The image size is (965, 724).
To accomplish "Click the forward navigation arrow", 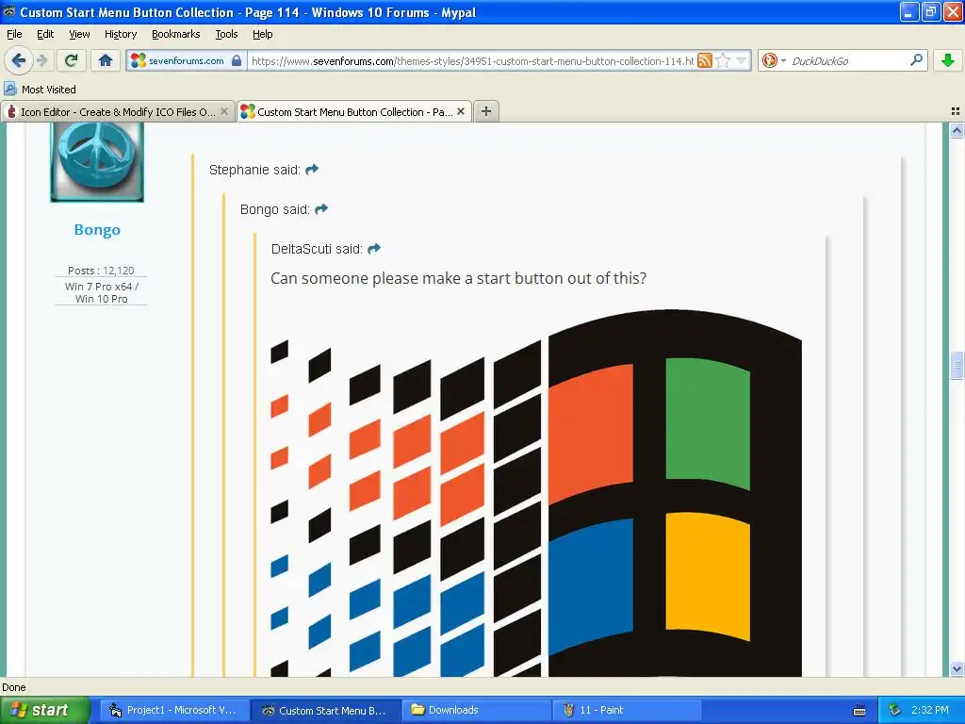I will pyautogui.click(x=42, y=60).
